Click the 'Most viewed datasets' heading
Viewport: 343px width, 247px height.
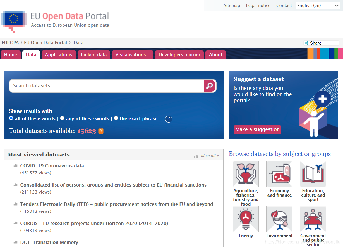39,155
